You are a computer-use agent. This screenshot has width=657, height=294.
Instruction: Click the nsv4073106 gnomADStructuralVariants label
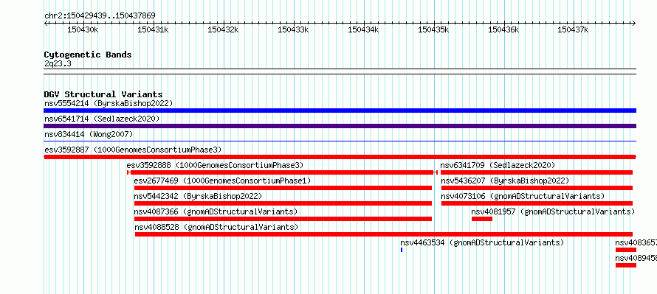pos(523,196)
